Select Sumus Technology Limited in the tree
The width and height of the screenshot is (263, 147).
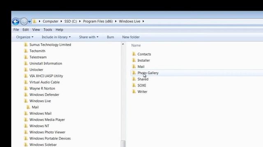pos(50,45)
